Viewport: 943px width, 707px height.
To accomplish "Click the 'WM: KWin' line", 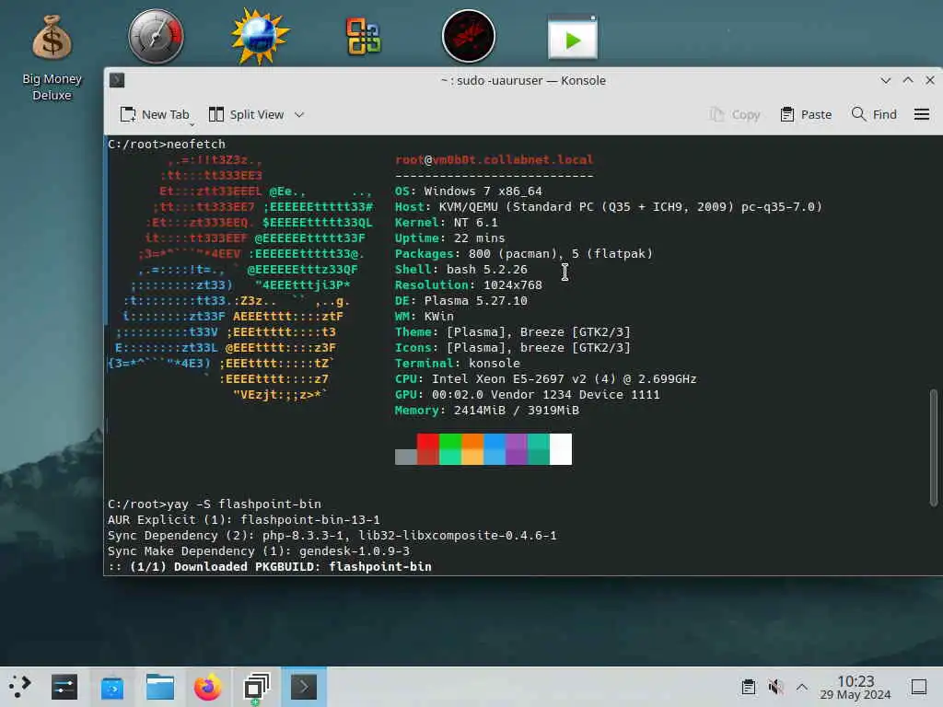I will click(425, 317).
